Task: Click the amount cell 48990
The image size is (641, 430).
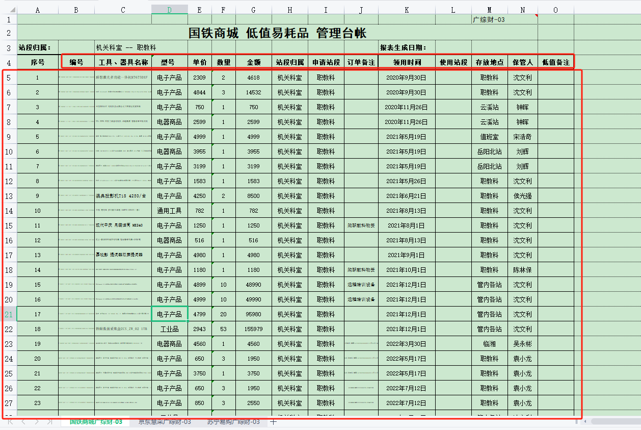Action: (x=254, y=285)
